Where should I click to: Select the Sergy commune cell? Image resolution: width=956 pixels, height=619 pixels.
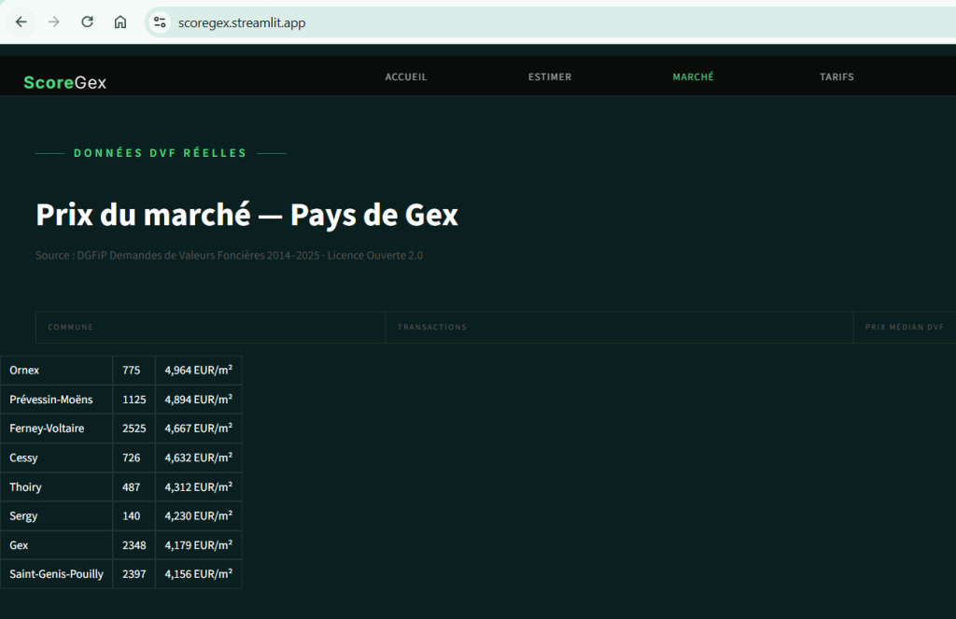click(57, 516)
